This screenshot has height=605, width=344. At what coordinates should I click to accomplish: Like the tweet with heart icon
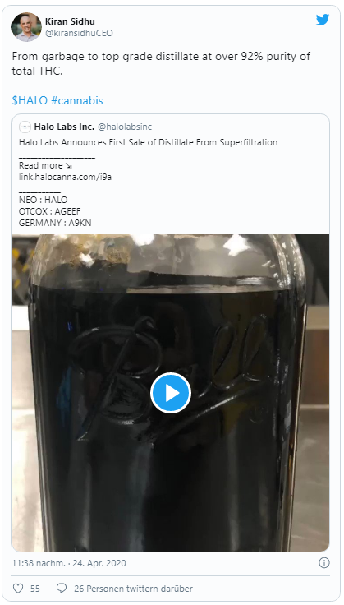[x=18, y=589]
